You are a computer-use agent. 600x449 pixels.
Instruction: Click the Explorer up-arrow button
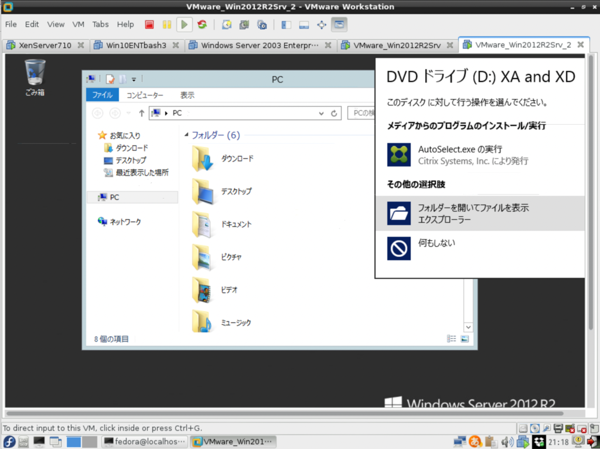142,113
